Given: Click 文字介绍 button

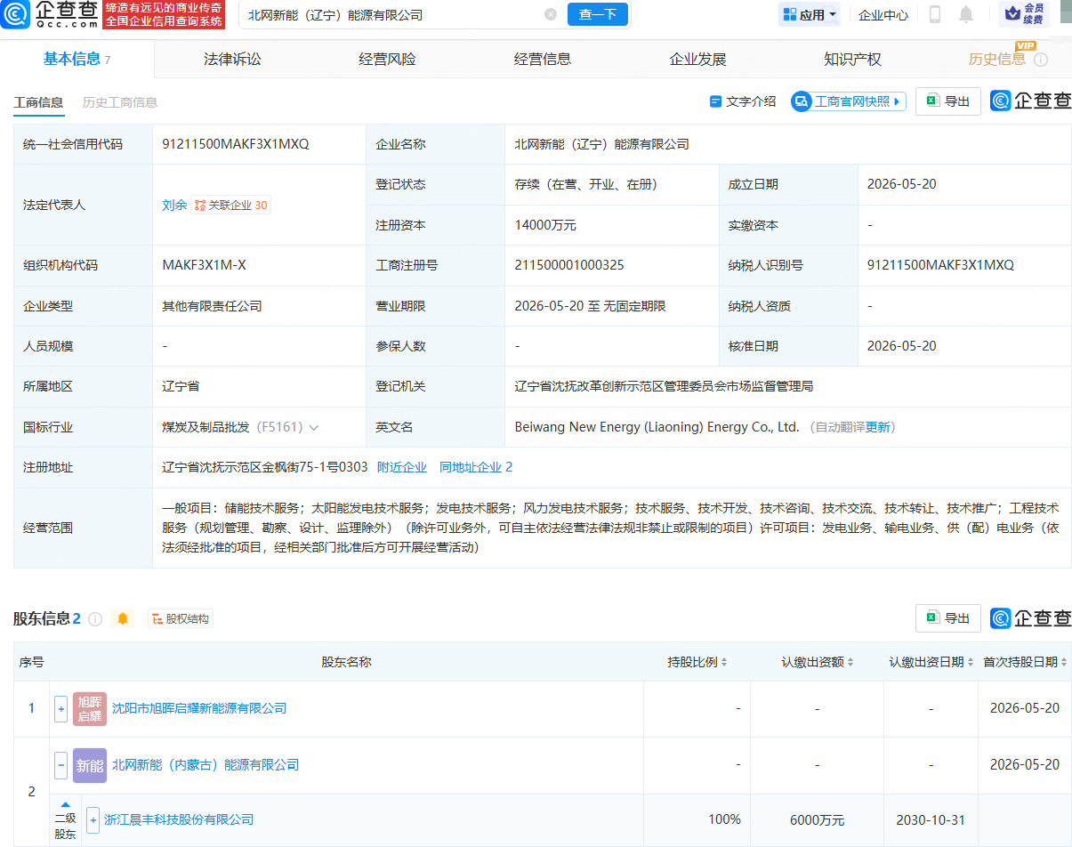Looking at the screenshot, I should pos(743,101).
